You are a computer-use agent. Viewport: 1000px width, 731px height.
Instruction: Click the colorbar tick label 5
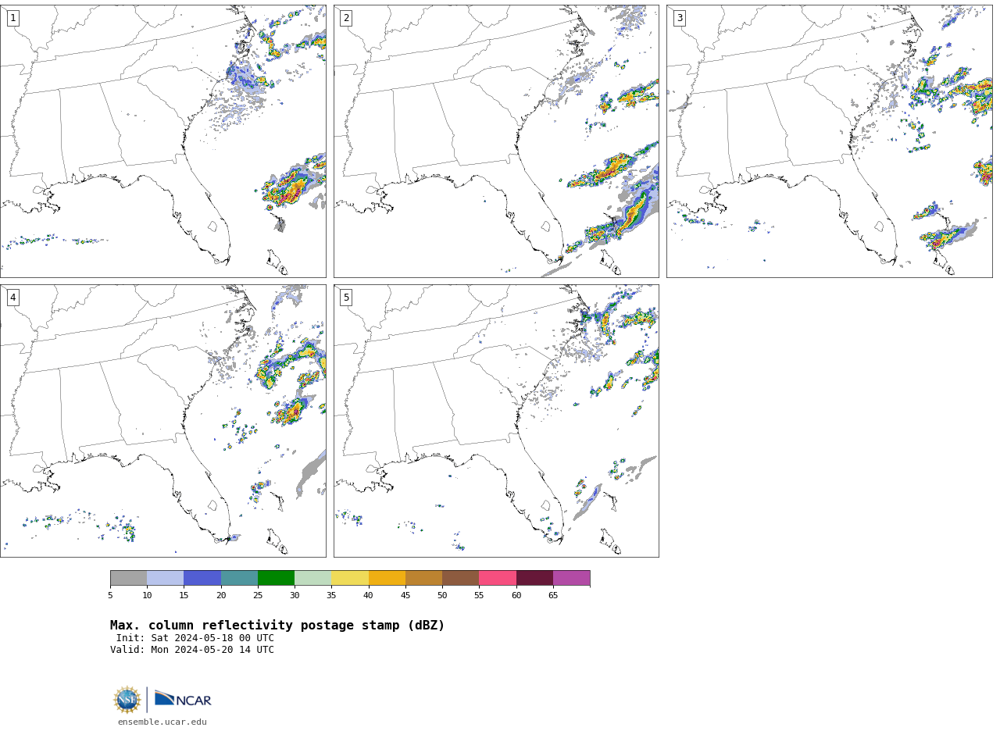tap(110, 596)
